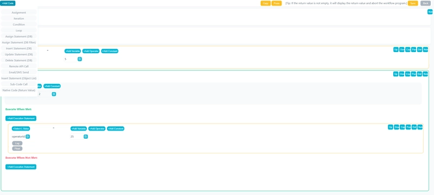Copy the value-5 assignment block

(408, 50)
